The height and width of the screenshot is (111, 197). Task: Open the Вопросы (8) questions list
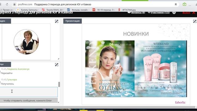click(136, 12)
